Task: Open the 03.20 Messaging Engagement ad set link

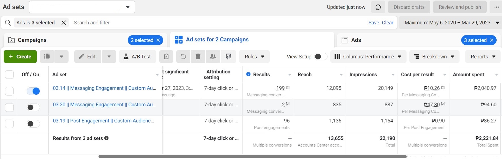Action: (105, 105)
